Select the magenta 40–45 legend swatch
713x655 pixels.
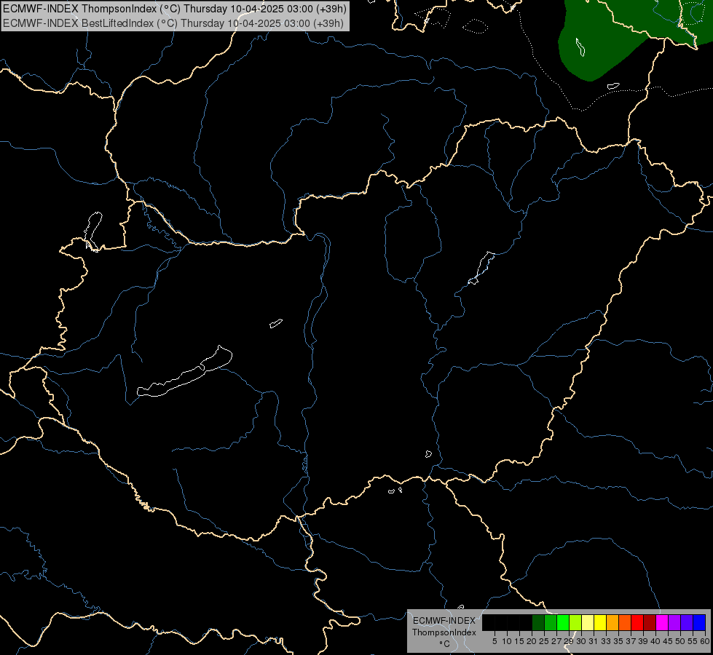662,622
